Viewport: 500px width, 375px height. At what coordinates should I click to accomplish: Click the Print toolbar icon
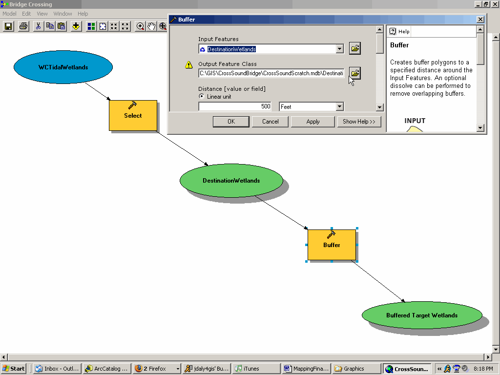point(23,26)
